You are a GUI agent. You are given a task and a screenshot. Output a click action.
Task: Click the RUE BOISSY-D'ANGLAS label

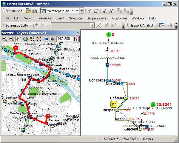(x=108, y=43)
